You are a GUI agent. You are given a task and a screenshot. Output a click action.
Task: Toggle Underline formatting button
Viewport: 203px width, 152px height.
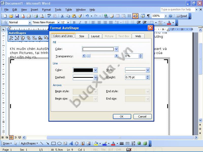pos(86,23)
